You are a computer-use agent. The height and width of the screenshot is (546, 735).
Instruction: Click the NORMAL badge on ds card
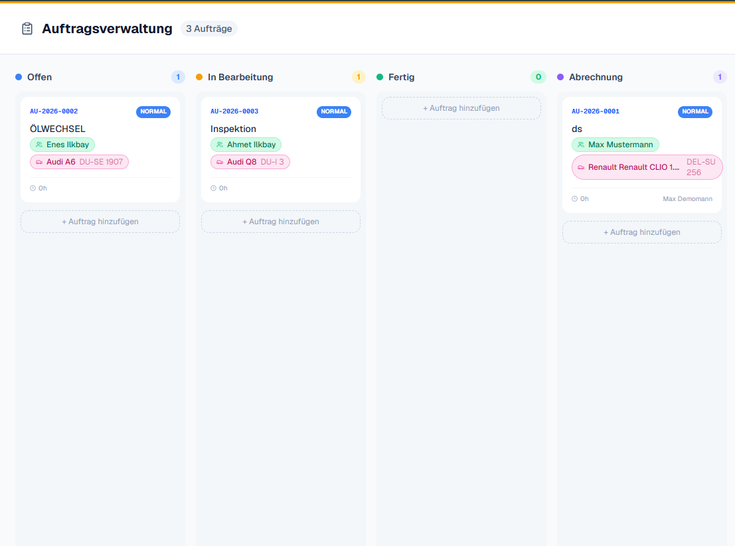[x=695, y=112]
